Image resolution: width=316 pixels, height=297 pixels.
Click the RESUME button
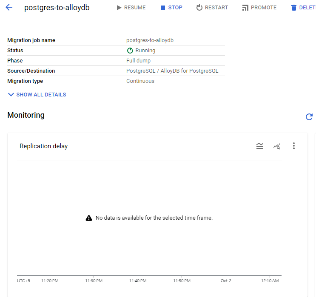point(131,8)
